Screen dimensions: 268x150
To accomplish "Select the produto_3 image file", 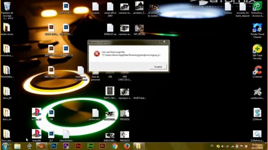I will (139, 6).
